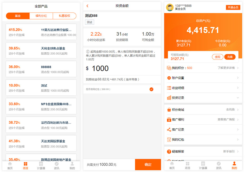
Task: Click the share icon for 推广记录
Action: [x=169, y=129]
